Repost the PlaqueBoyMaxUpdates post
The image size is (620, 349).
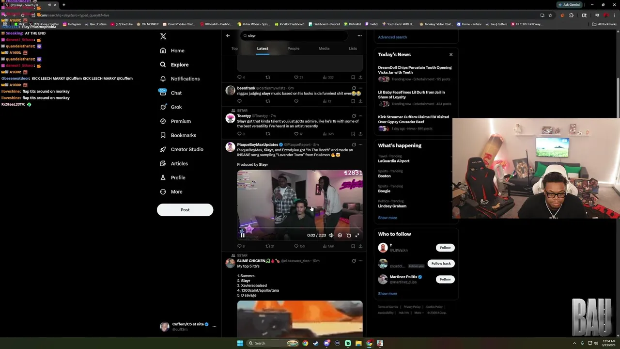click(267, 246)
